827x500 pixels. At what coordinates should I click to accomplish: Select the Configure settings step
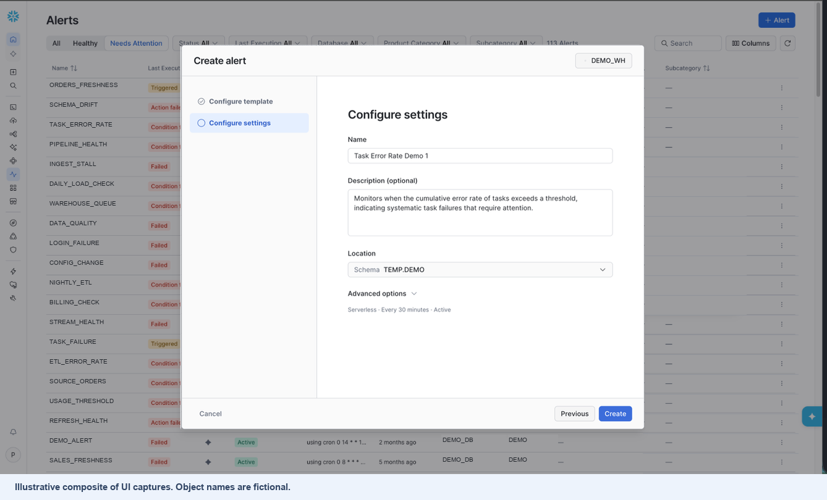(249, 123)
